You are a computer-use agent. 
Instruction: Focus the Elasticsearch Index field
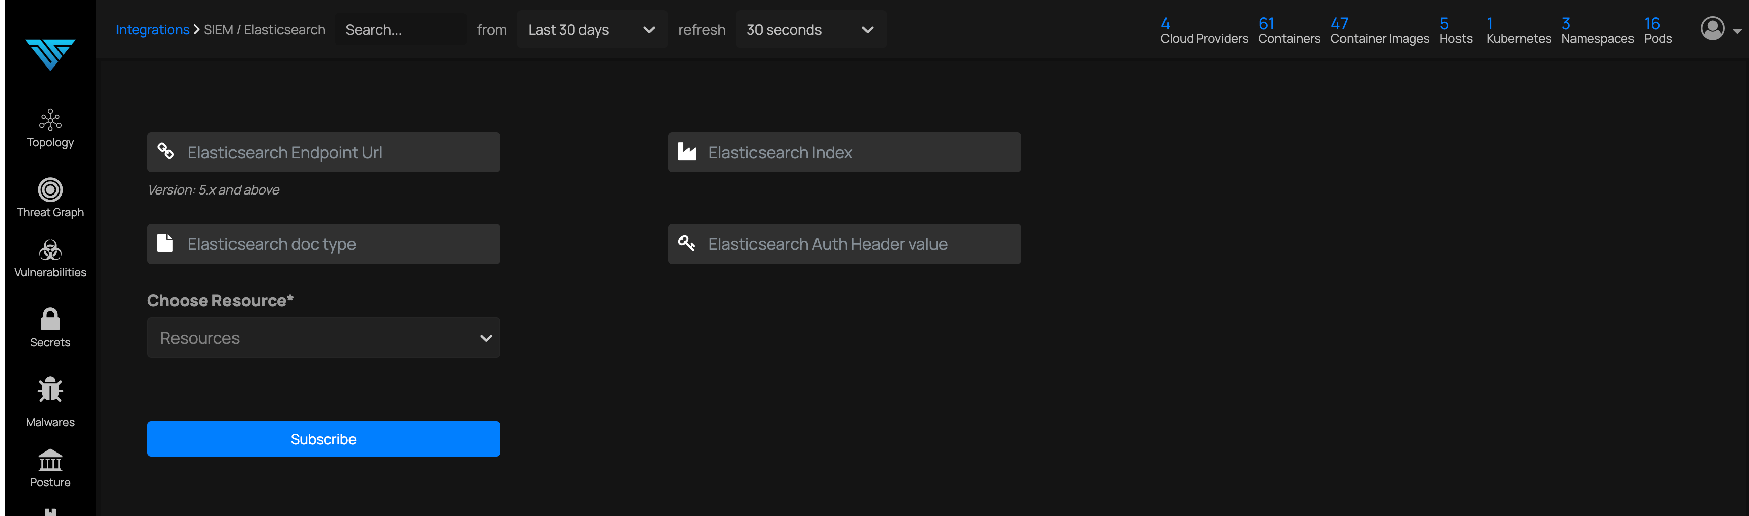pos(845,153)
